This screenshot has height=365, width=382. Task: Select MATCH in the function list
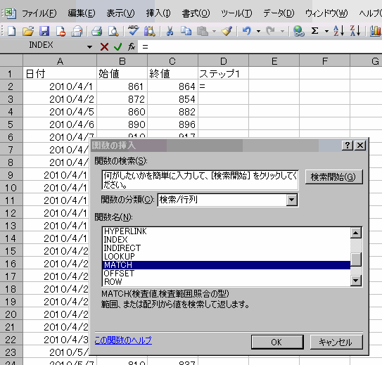227,265
